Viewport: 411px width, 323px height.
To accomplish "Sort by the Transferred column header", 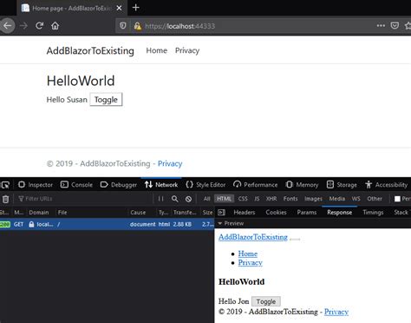I will coord(185,213).
